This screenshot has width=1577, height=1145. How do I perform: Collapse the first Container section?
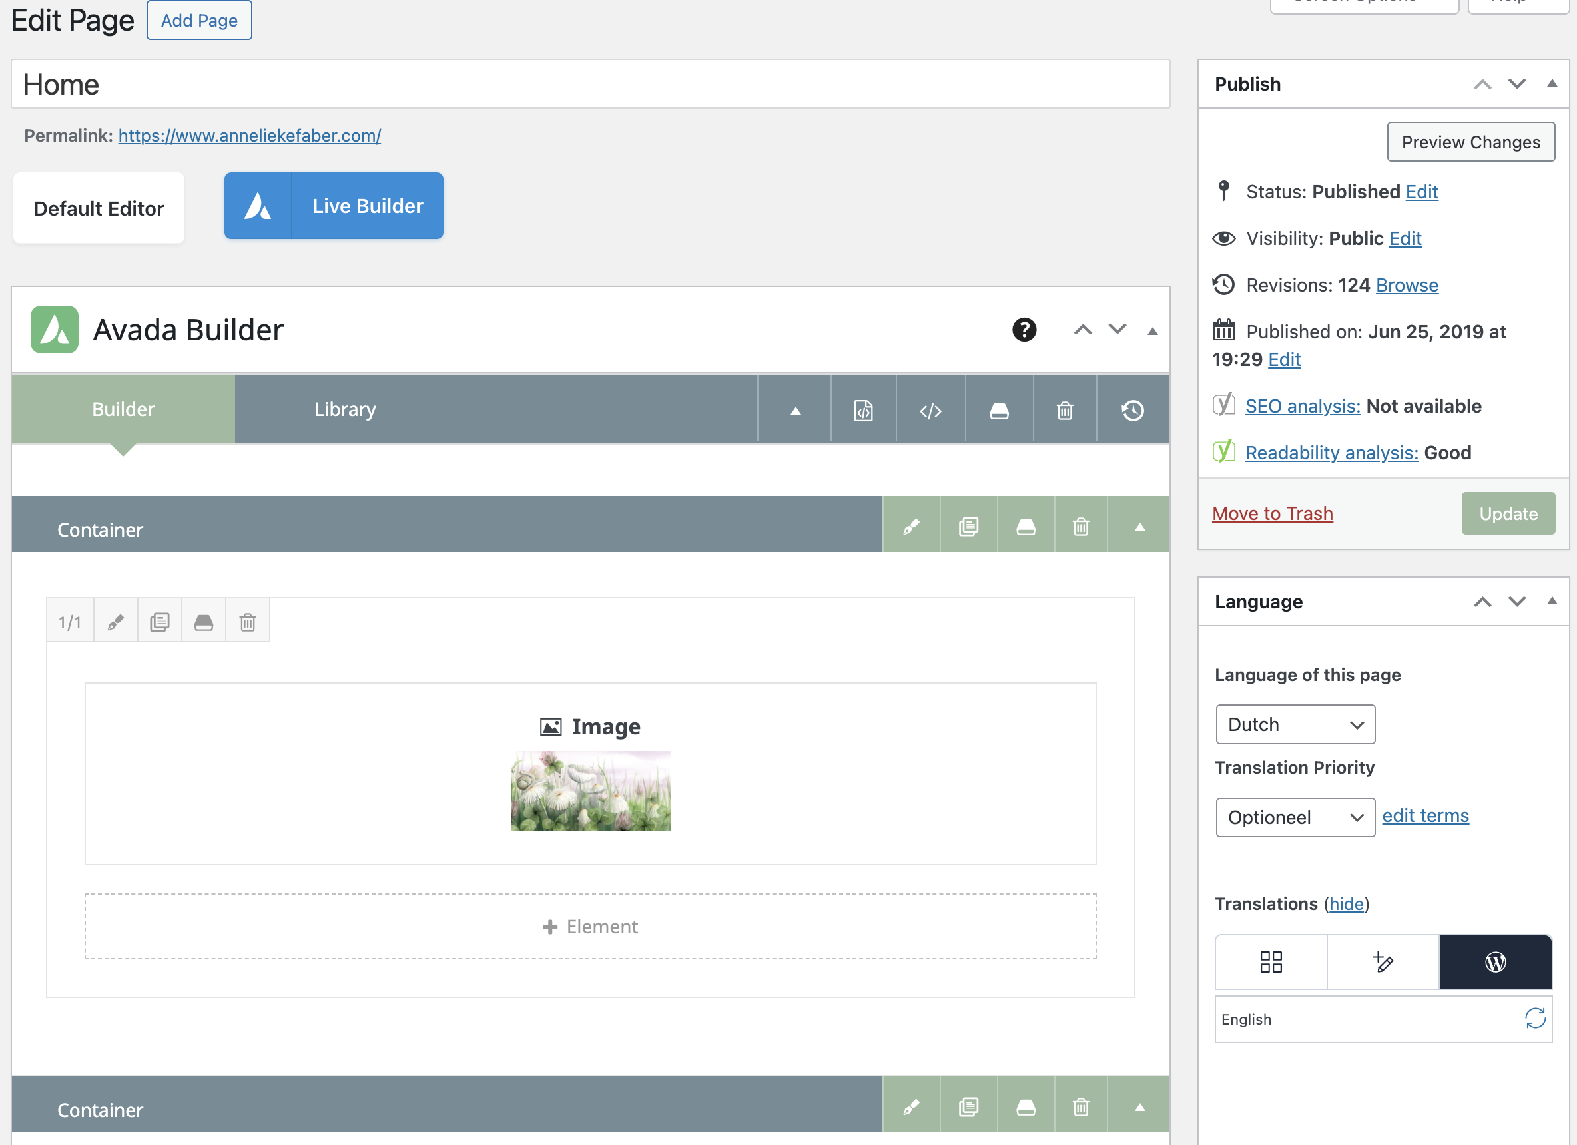pos(1139,527)
